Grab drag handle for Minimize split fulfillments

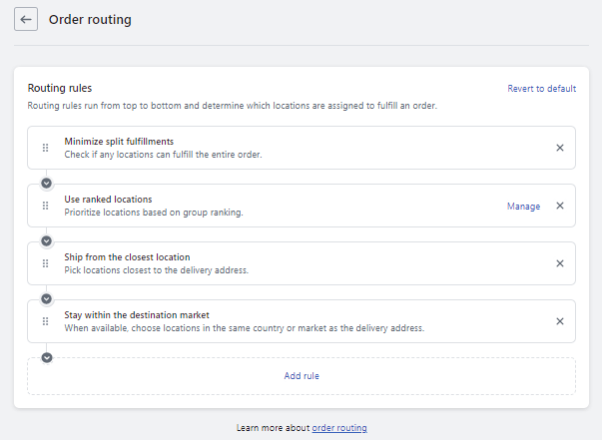[45, 148]
